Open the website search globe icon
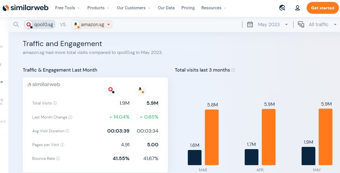The height and width of the screenshot is (173, 340). point(282,8)
